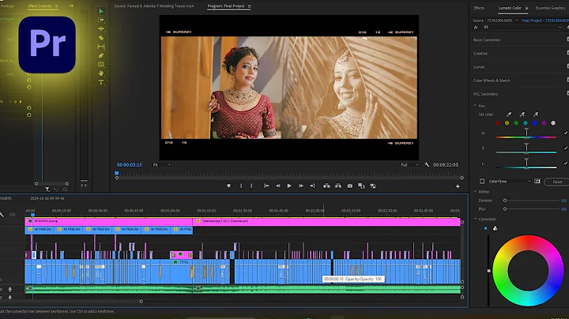This screenshot has height=319, width=569.
Task: Open the Full playback resolution dropdown
Action: point(409,164)
